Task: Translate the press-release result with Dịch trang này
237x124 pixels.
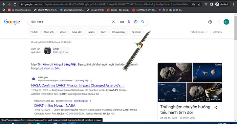Action: [x=81, y=81]
